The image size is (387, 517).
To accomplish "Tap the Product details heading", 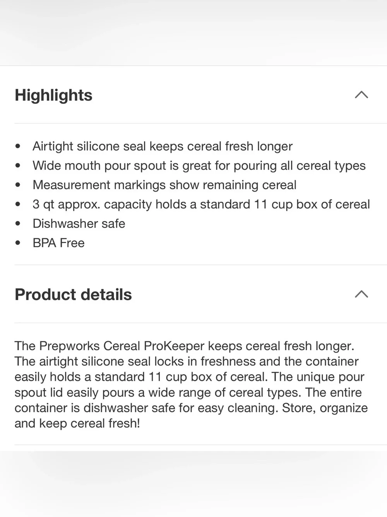I will [73, 295].
